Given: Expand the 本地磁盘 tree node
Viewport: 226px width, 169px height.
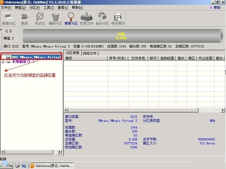Looking at the screenshot, I should (3, 62).
